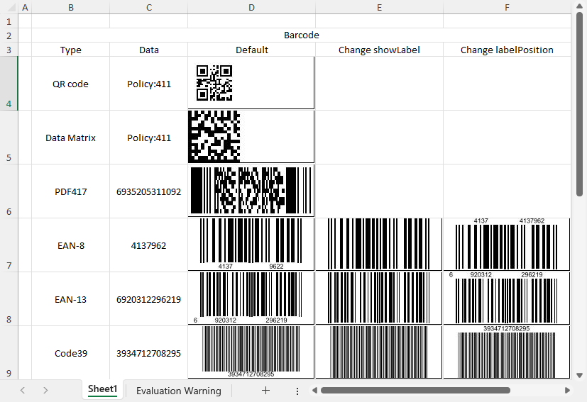The height and width of the screenshot is (402, 587).
Task: Select Code39 barcode without label
Action: (379, 352)
